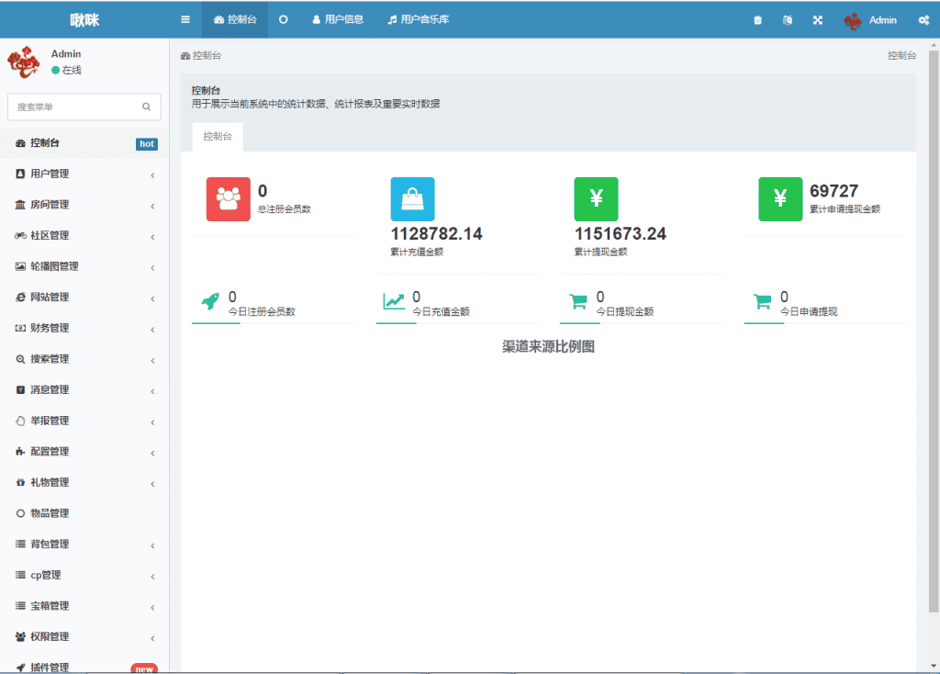This screenshot has width=940, height=674.
Task: Click the 控制台 breadcrumb link at top right
Action: (x=901, y=55)
